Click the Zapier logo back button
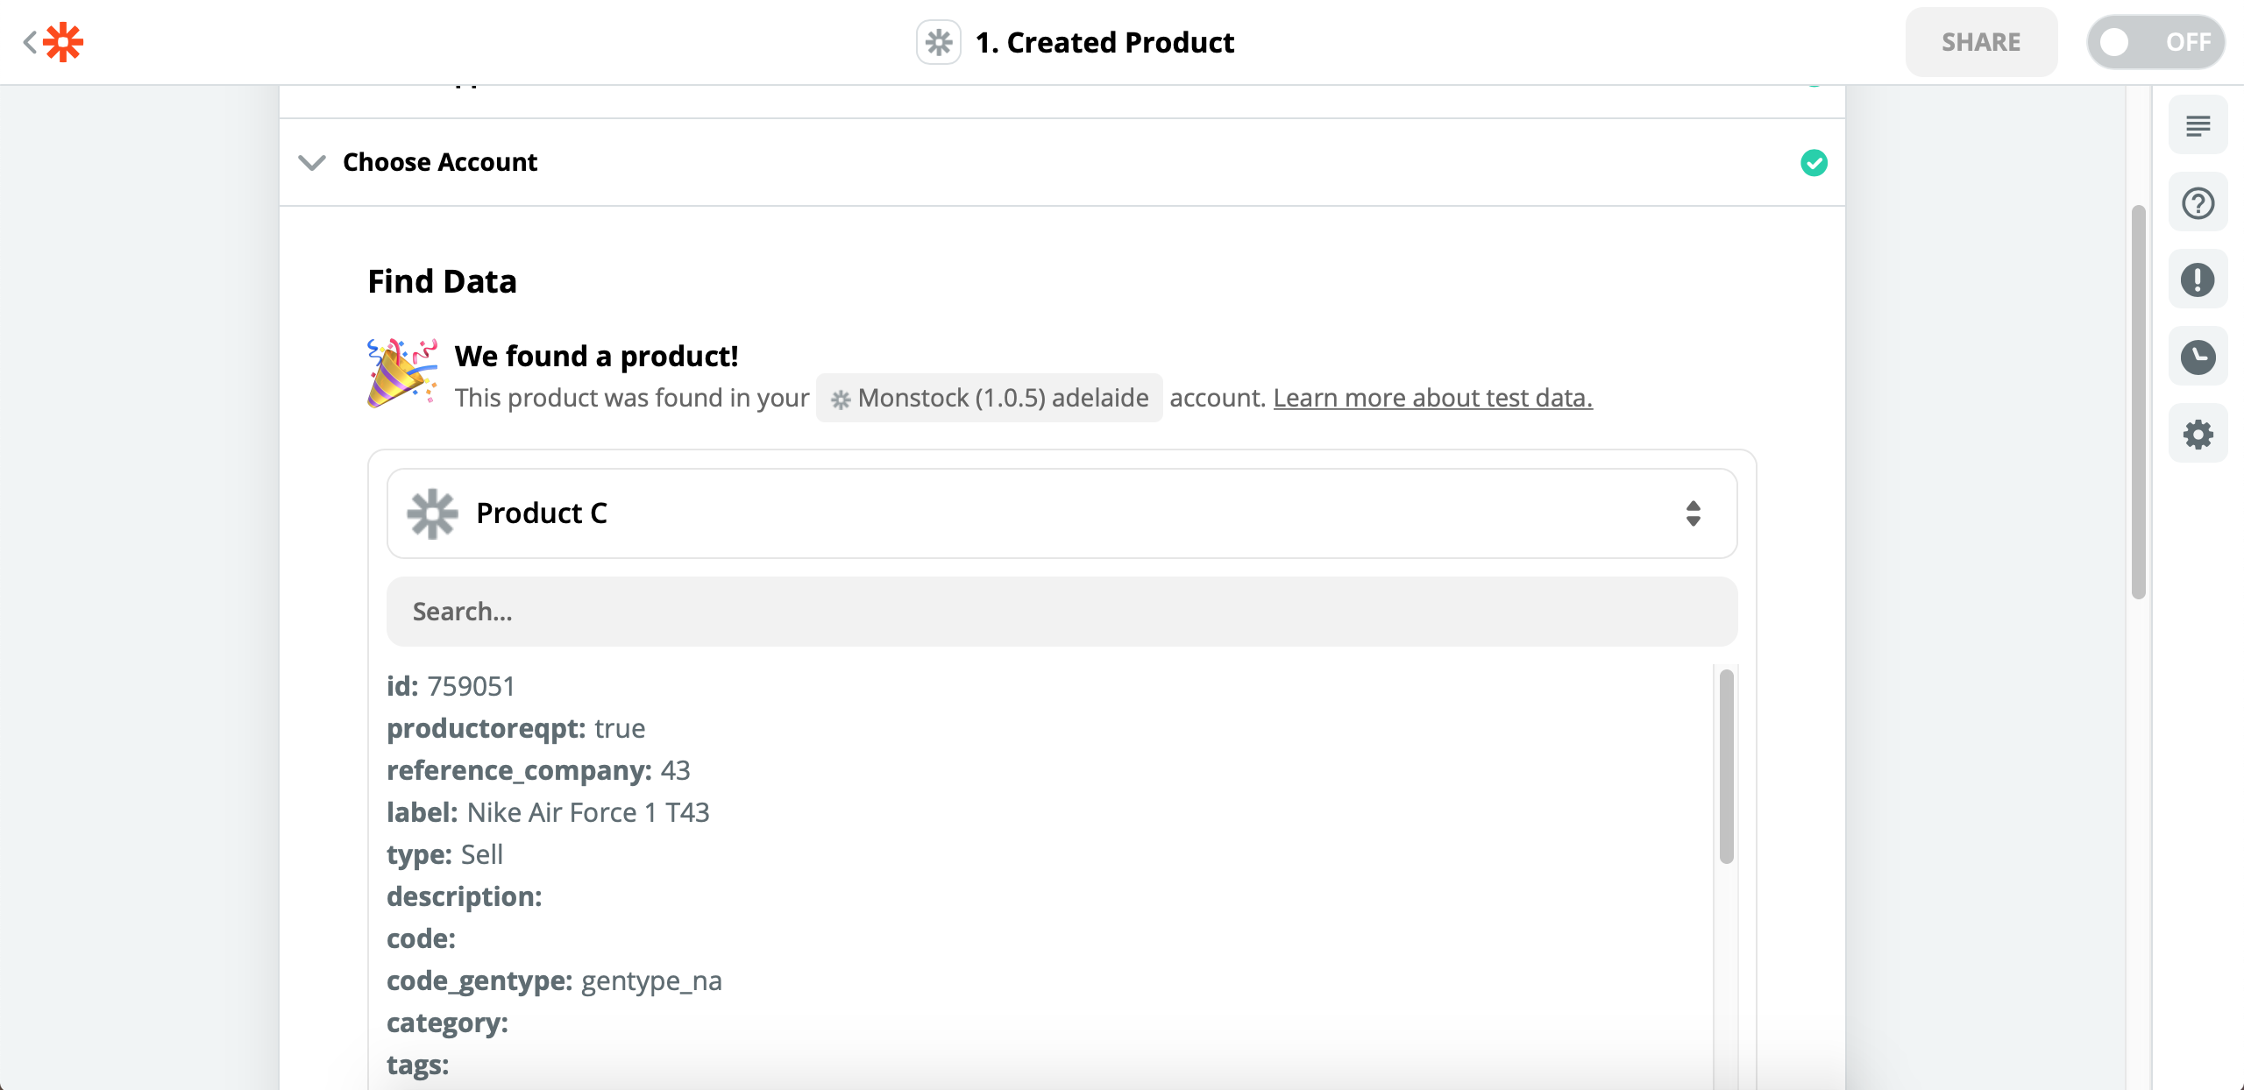This screenshot has width=2244, height=1090. click(x=53, y=42)
